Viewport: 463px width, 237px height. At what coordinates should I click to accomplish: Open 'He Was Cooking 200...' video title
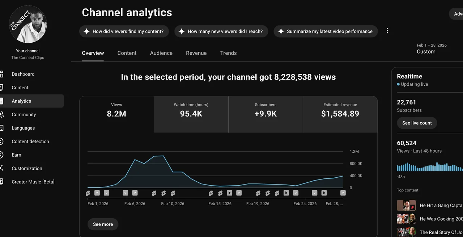pos(441,219)
